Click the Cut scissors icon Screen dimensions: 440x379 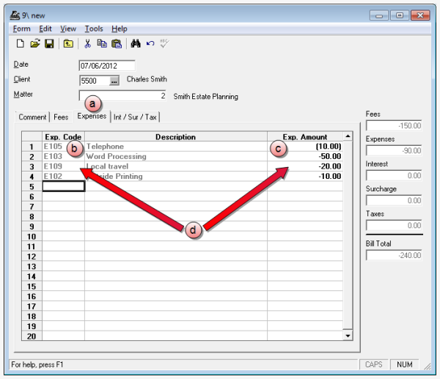87,44
